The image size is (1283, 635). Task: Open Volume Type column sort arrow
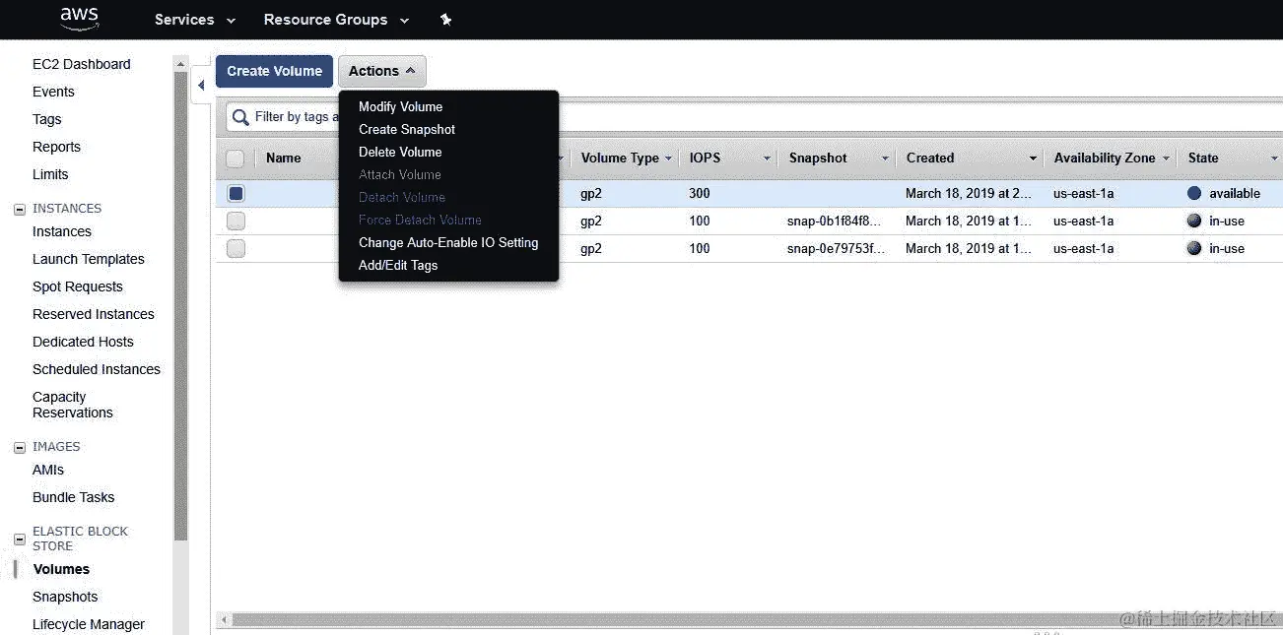(x=669, y=159)
